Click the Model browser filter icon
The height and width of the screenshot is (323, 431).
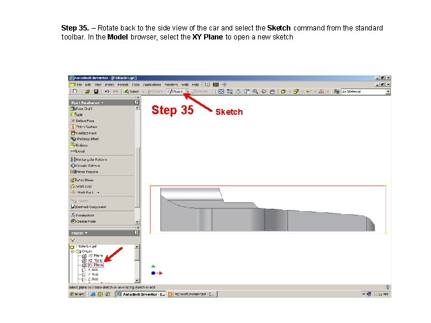(72, 240)
